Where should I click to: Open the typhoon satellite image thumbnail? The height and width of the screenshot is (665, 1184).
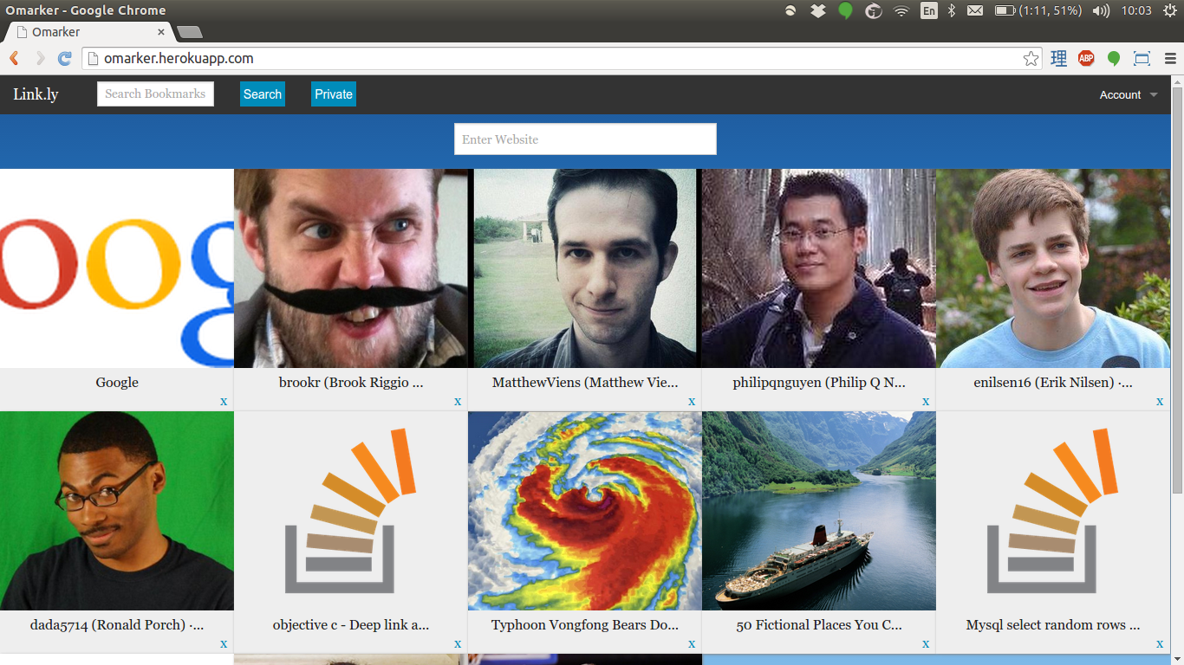click(585, 511)
